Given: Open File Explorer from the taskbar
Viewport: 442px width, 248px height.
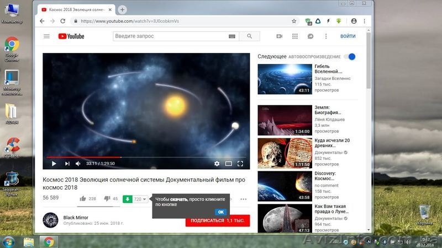Looking at the screenshot, I should pyautogui.click(x=29, y=242).
